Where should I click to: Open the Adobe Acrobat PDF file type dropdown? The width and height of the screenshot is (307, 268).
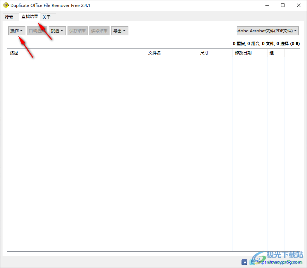click(x=267, y=31)
